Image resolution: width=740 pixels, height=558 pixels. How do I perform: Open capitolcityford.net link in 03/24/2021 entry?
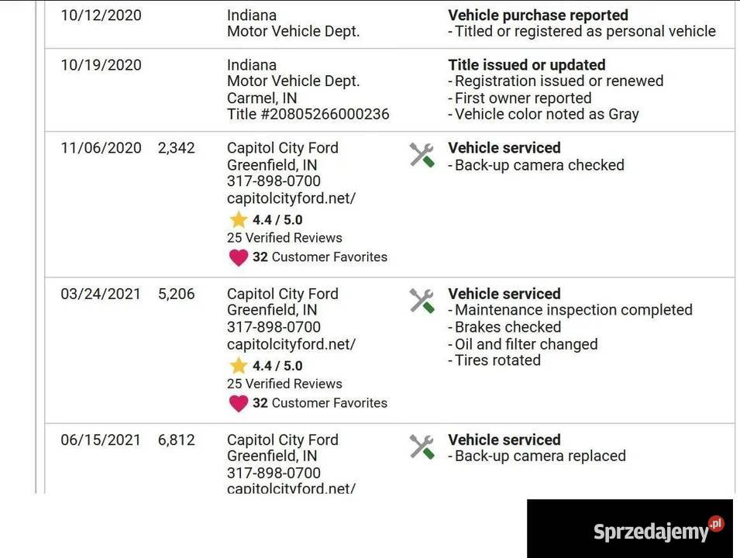point(291,344)
